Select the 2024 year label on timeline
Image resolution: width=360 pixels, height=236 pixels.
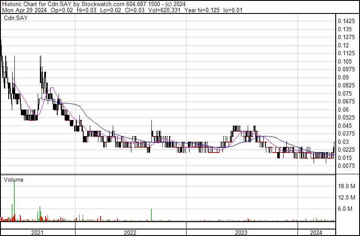(316, 233)
